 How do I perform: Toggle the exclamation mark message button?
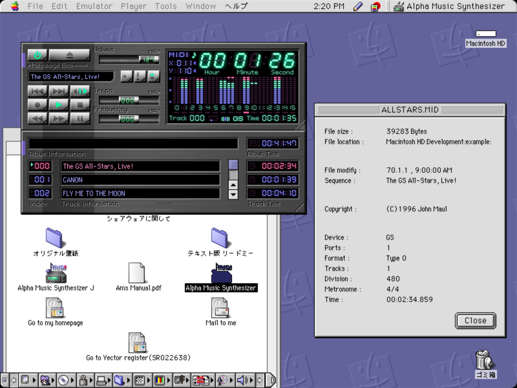[x=140, y=77]
